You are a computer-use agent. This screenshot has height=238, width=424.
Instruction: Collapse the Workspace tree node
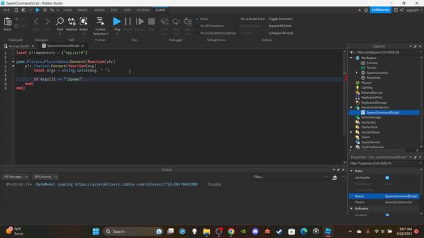pyautogui.click(x=351, y=58)
